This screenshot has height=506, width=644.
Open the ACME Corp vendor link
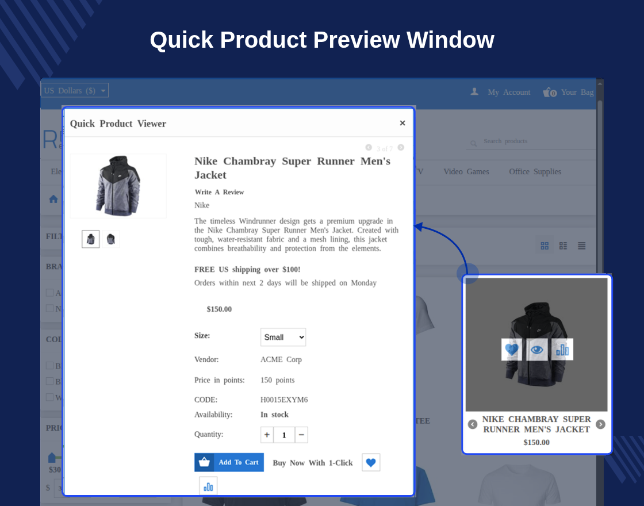click(x=281, y=359)
